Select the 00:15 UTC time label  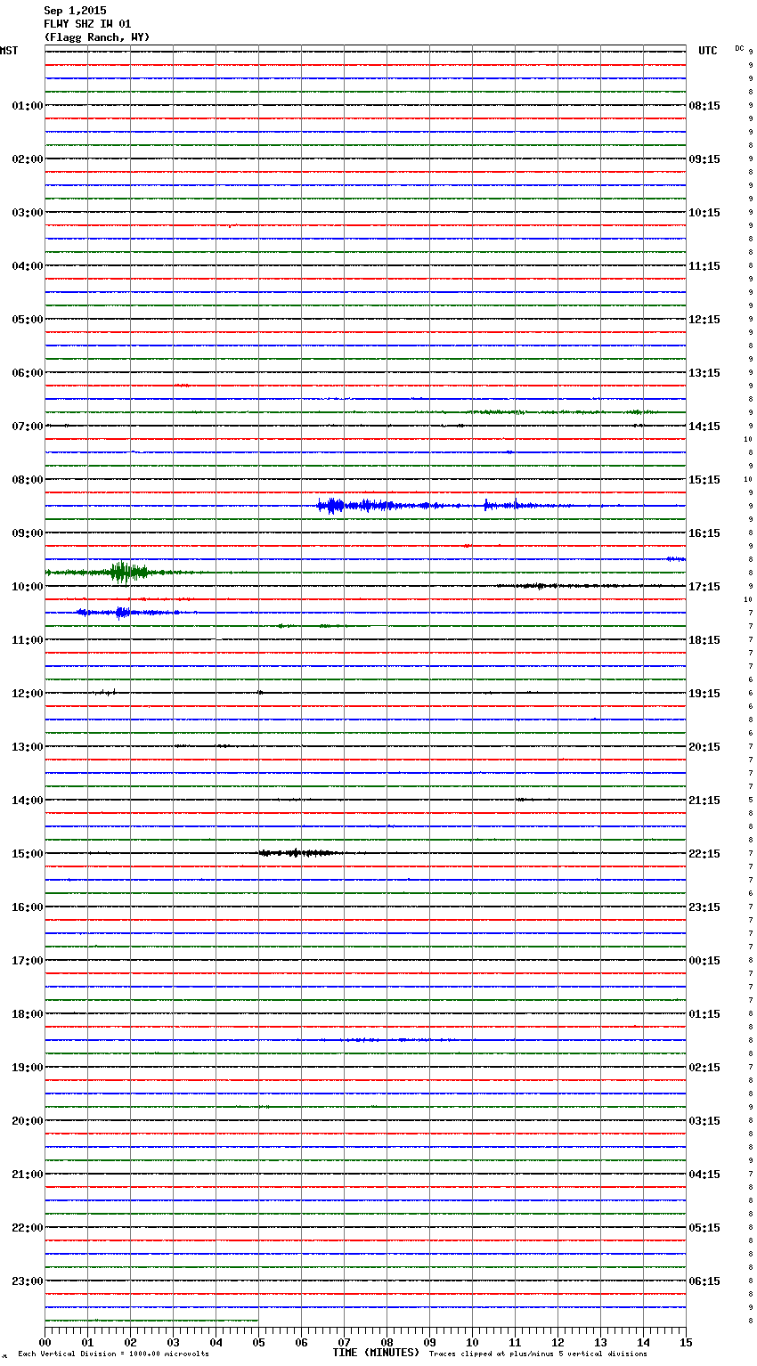(704, 961)
